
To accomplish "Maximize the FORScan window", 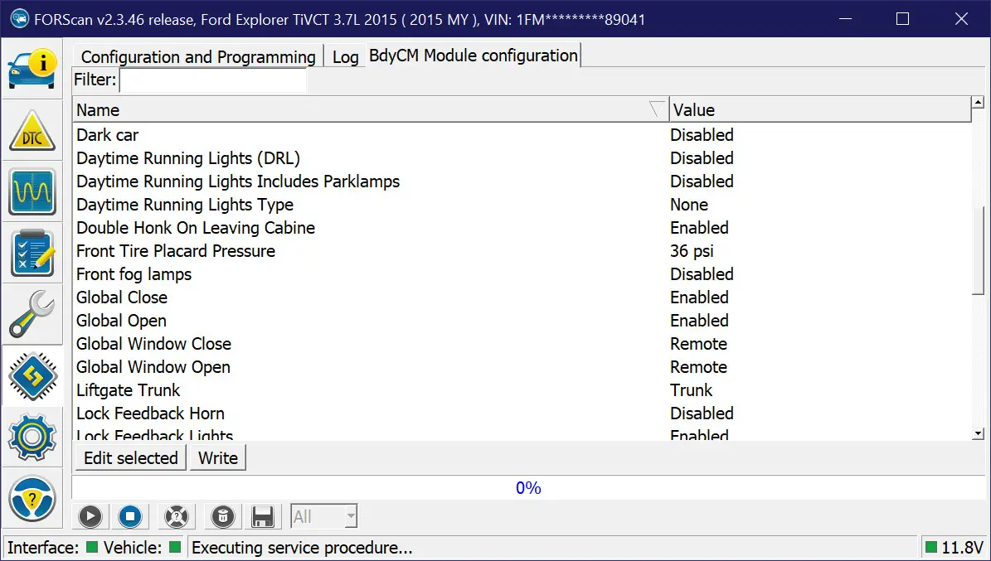I will click(x=902, y=19).
